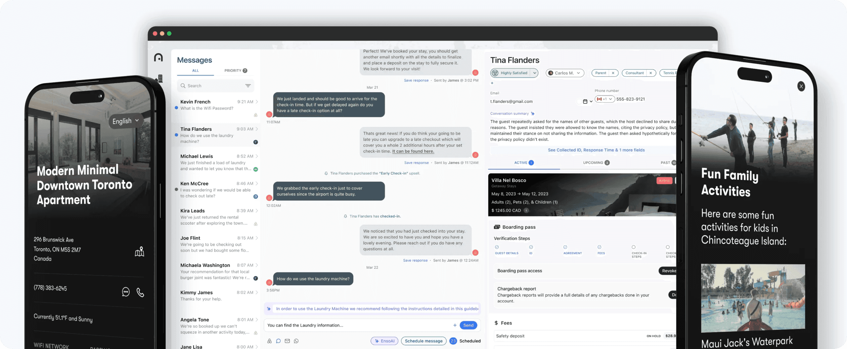Expand the chevron next to the calendar icon
The image size is (847, 349).
(x=591, y=101)
